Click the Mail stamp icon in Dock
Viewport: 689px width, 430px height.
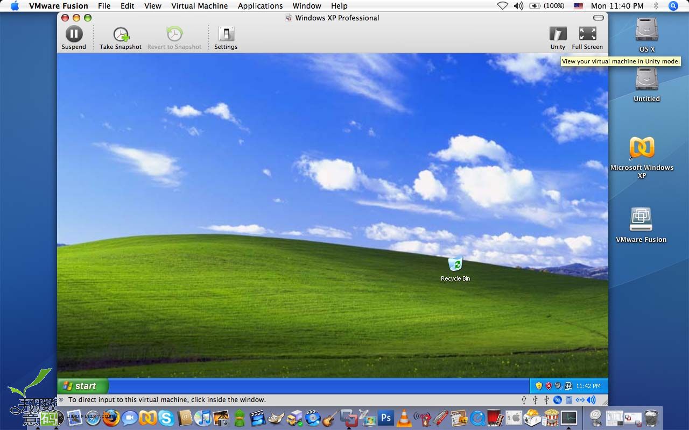tap(74, 418)
